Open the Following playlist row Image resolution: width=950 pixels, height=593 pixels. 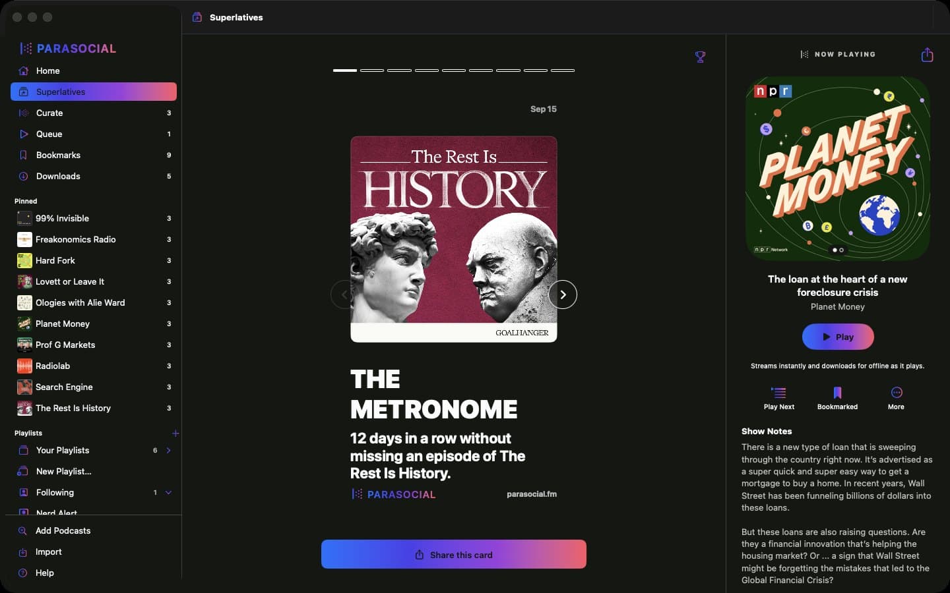94,492
